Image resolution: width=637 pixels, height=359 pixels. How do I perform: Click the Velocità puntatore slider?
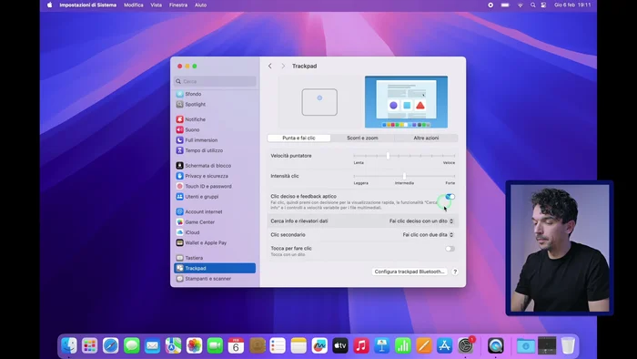(404, 156)
